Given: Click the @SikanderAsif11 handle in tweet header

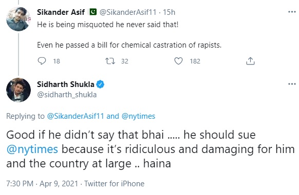Looking at the screenshot, I should [128, 12].
